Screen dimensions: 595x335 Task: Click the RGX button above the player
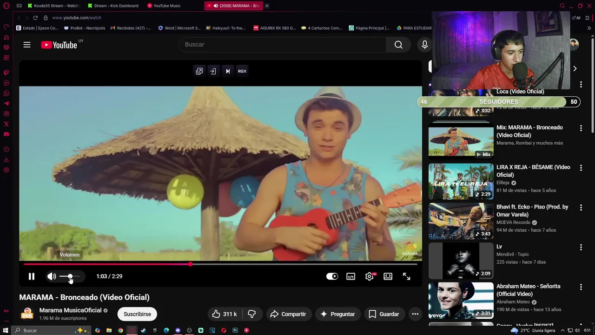tap(242, 71)
